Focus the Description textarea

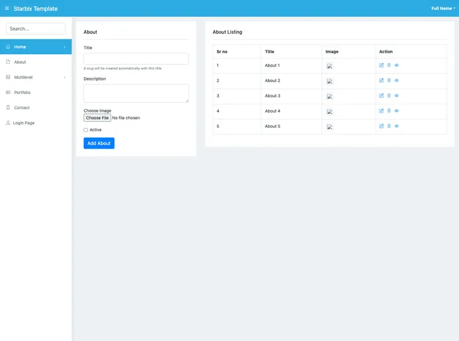(136, 93)
